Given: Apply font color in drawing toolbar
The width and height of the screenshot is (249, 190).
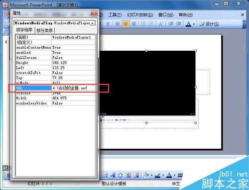Looking at the screenshot, I should (169, 175).
